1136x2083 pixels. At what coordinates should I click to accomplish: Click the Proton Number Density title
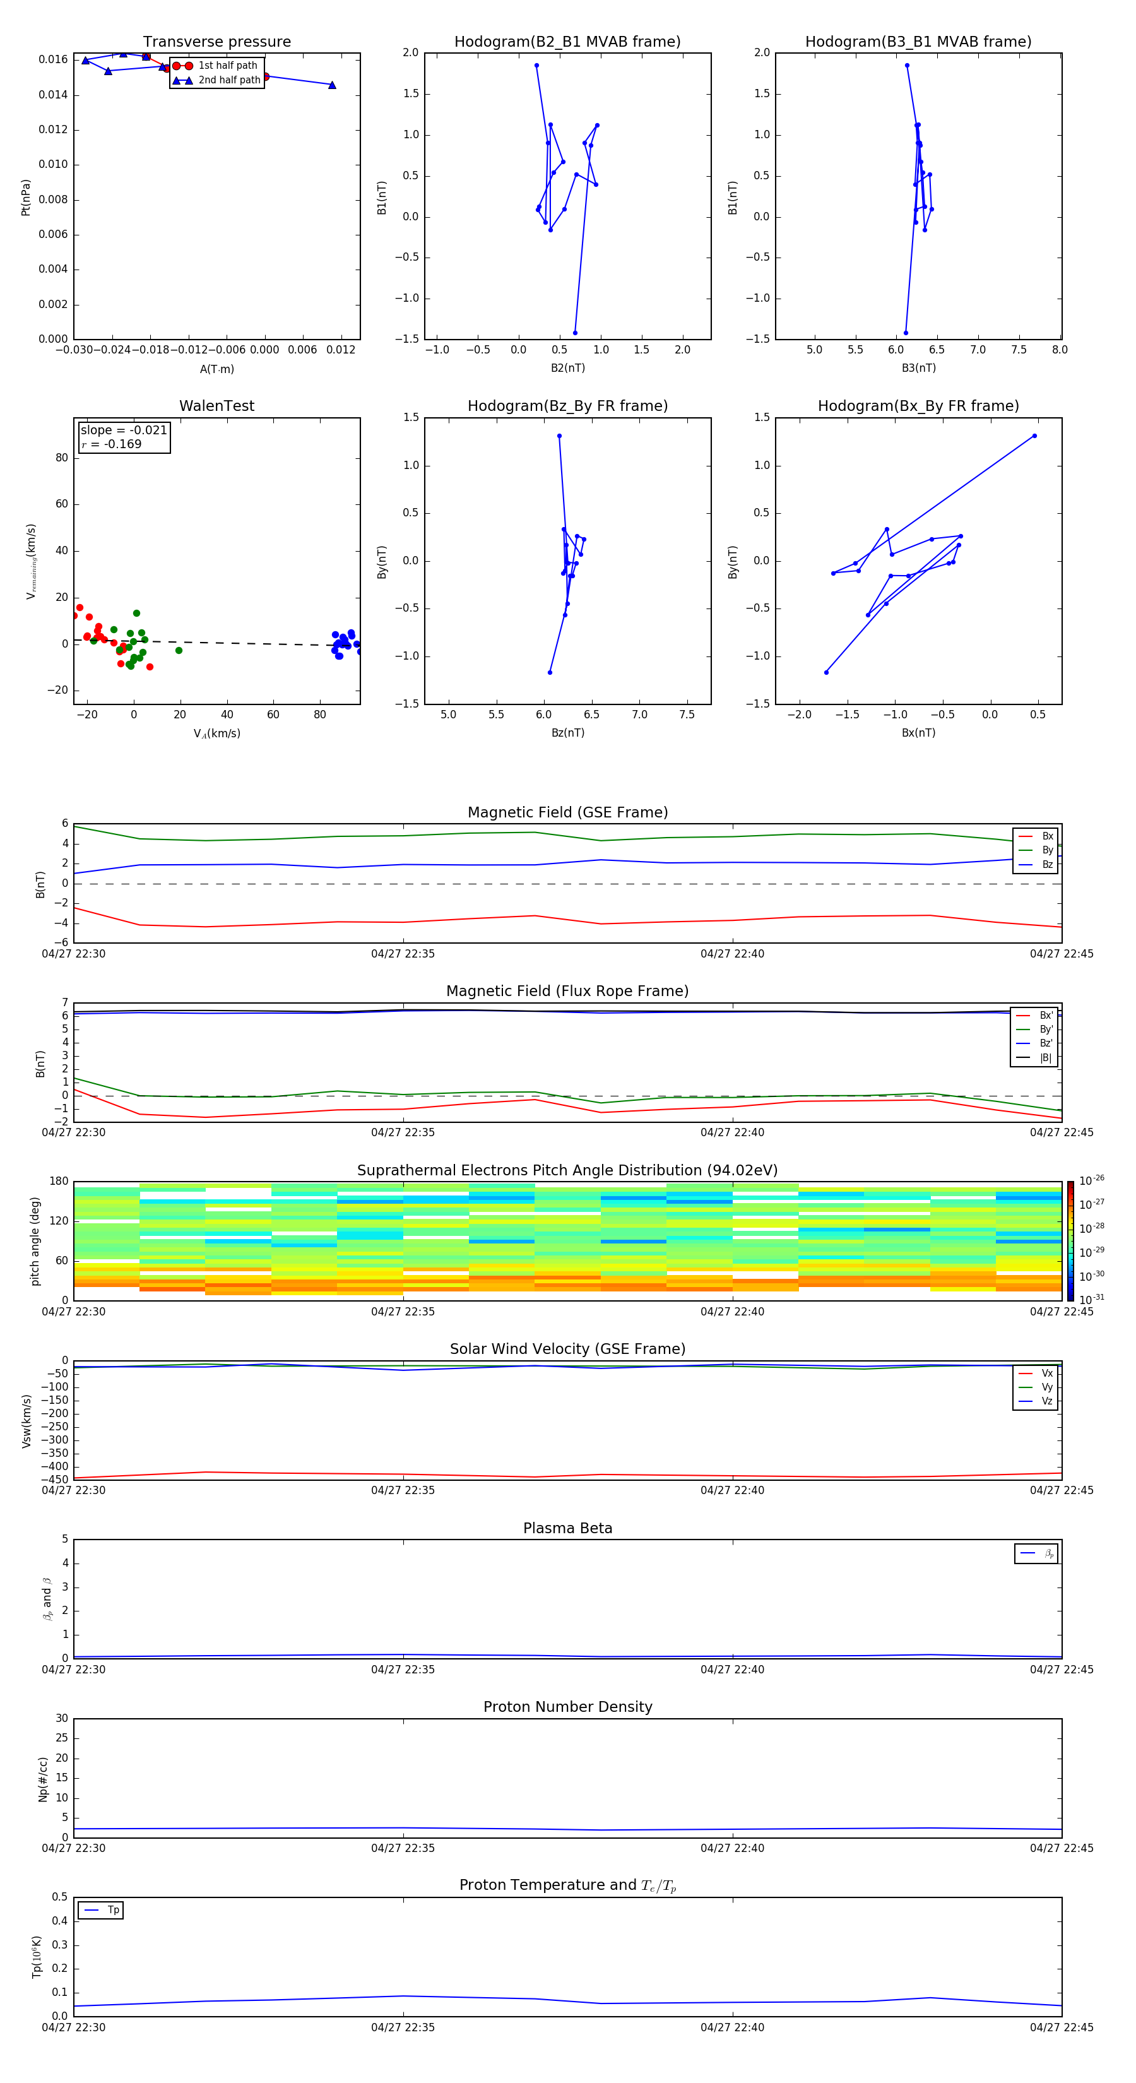[567, 1706]
